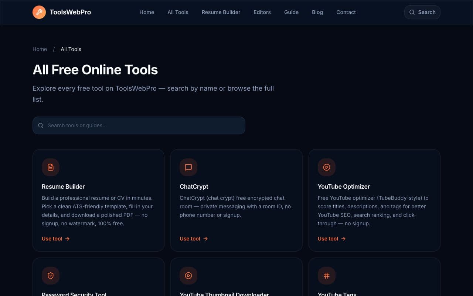
Task: Click the ToolsWebPro brand name
Action: [x=70, y=12]
